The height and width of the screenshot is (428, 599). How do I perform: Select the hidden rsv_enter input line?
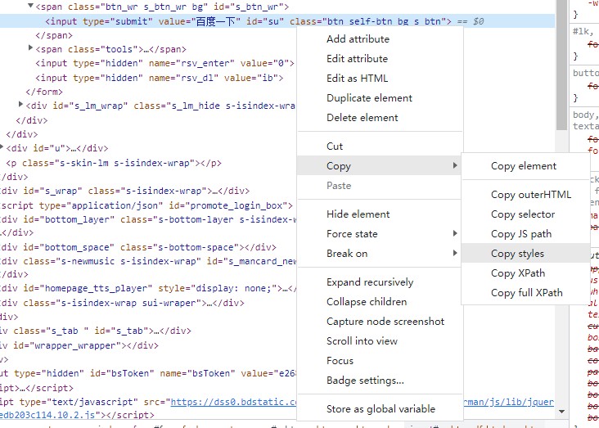164,63
